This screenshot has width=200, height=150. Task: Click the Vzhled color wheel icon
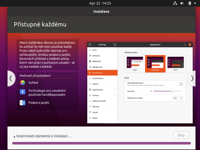[22, 83]
